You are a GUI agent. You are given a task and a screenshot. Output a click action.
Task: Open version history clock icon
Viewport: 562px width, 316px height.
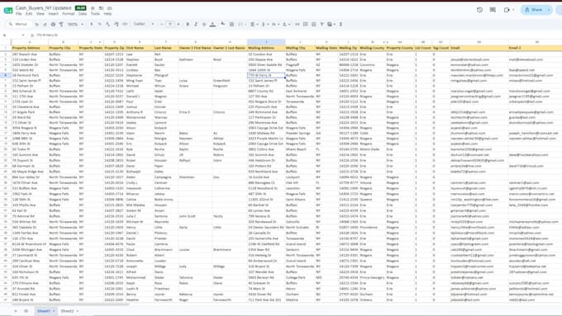pos(479,10)
